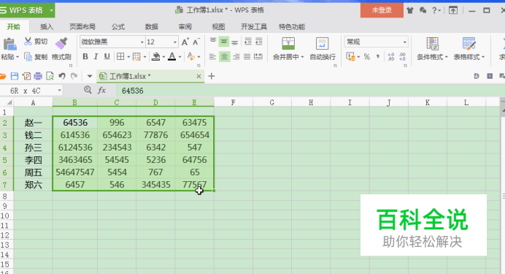Click the Redo arrow

pos(74,76)
